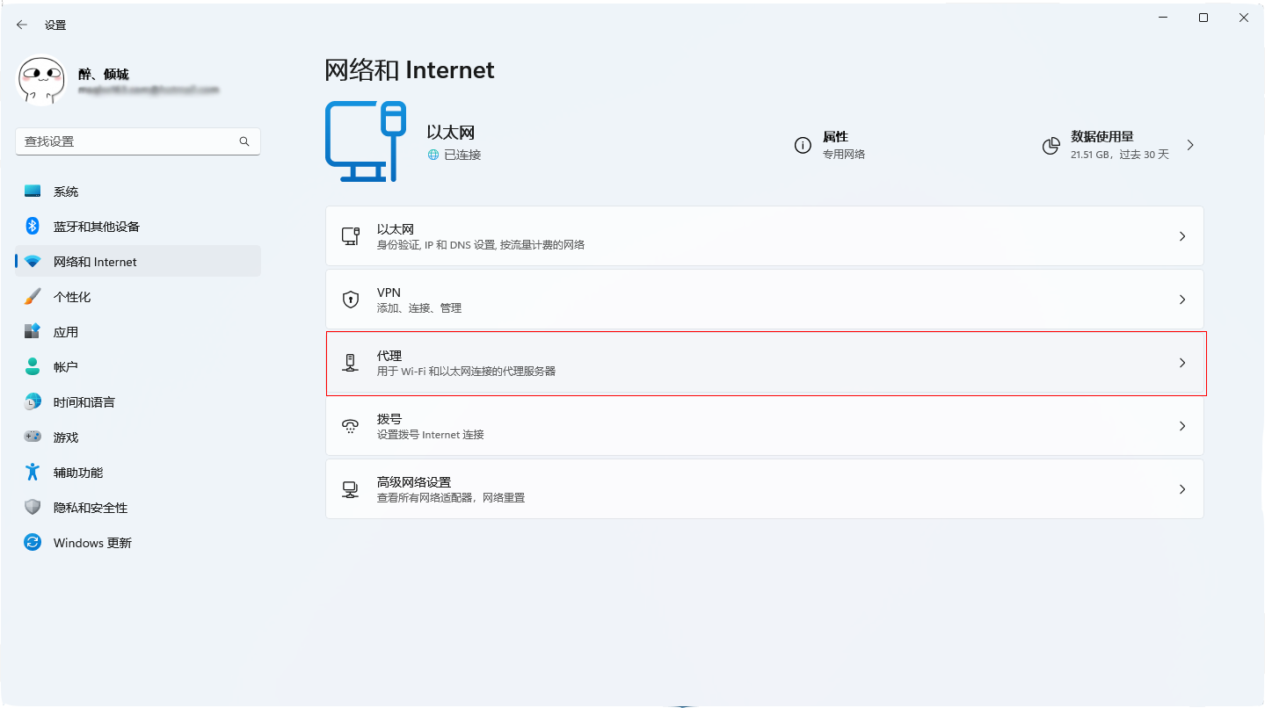Click the 帐户 person icon
Screen dimensions: 1265x708
(x=33, y=367)
